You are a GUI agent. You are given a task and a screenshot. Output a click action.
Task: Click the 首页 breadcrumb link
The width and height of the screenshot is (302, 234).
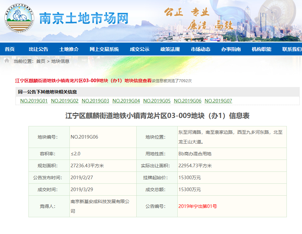41,61
